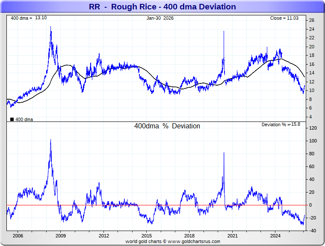This screenshot has height=246, width=325.
Task: Click the black 400 dma legend square
Action: [12, 119]
